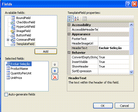138x112 pixels.
Task: Expand the CommandField tree node
Action: 8,40
